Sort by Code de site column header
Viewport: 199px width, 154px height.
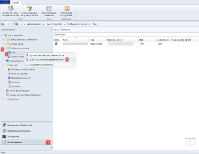(164, 40)
